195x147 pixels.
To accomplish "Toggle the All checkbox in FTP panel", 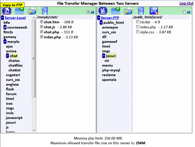I will [x=184, y=12].
